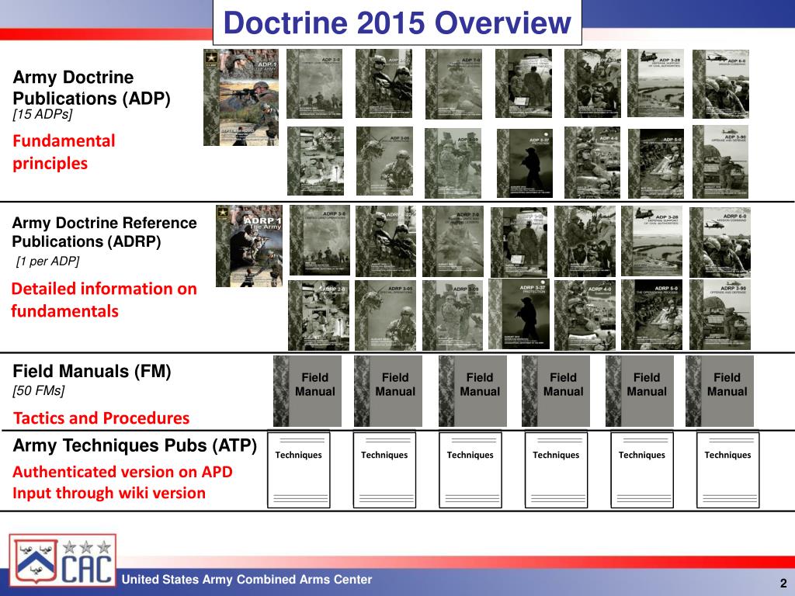Screen dimensions: 795x596
Task: Open the ADRP 1 The Army cover
Action: [x=249, y=246]
